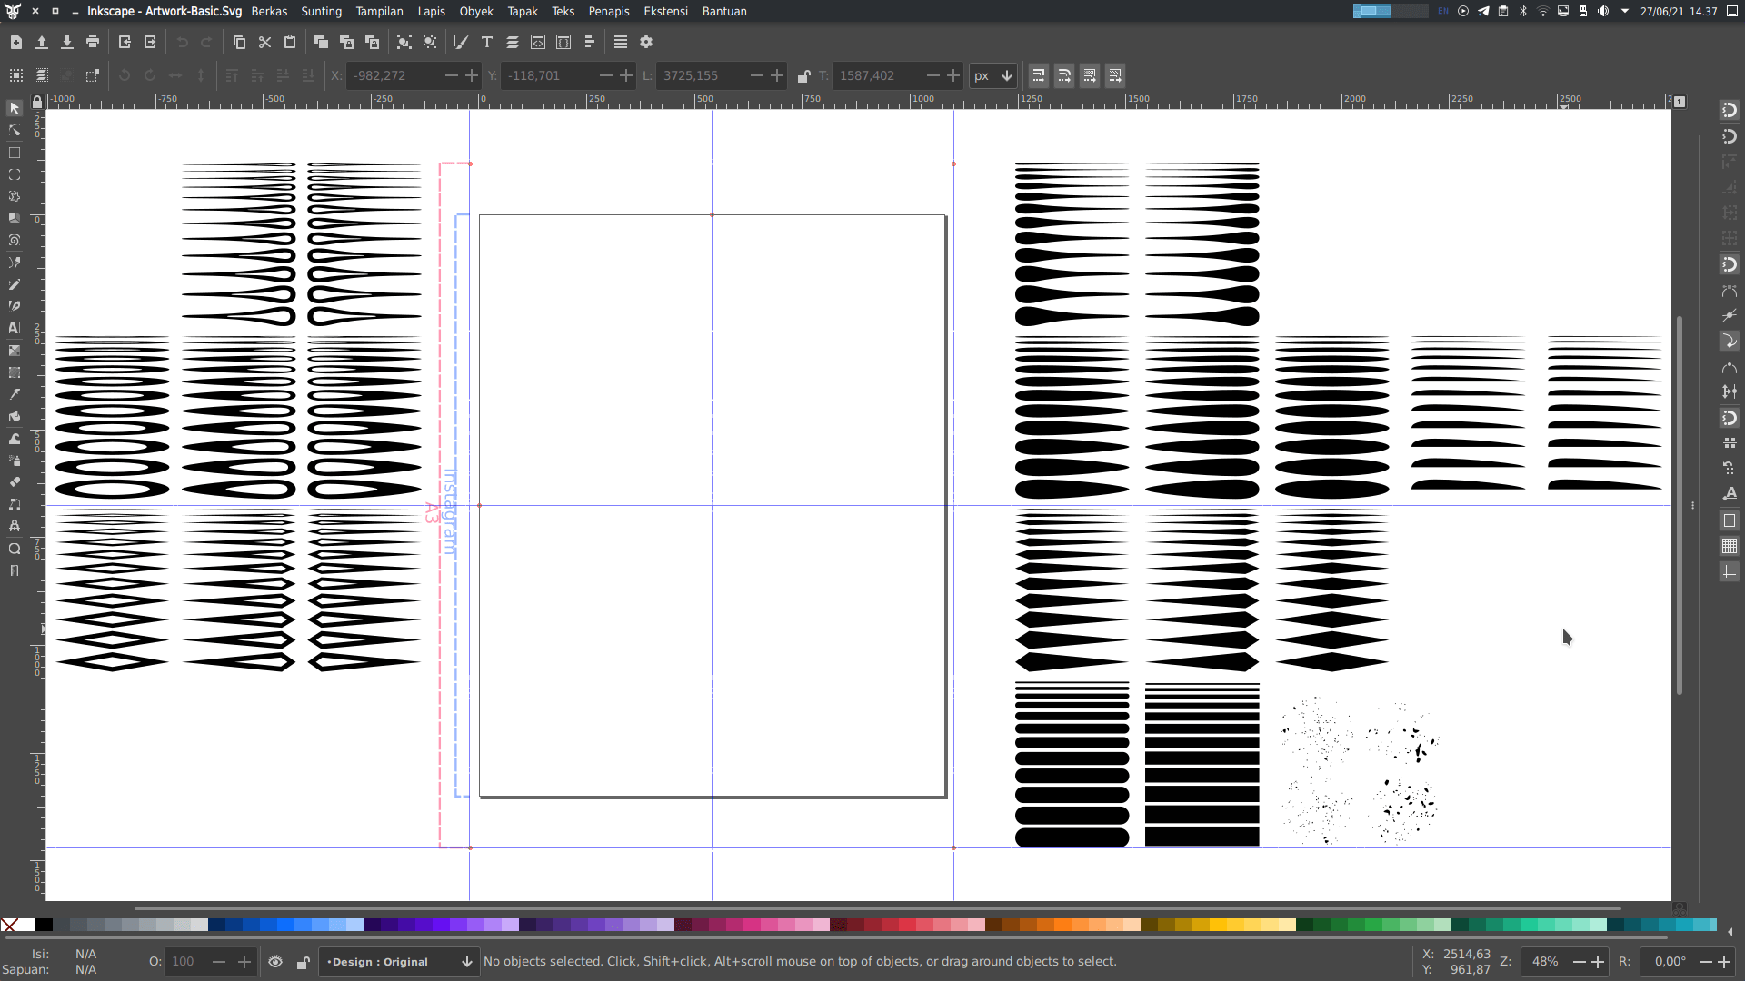Open the system tray dropdown arrow
Image resolution: width=1745 pixels, height=981 pixels.
tap(1625, 11)
